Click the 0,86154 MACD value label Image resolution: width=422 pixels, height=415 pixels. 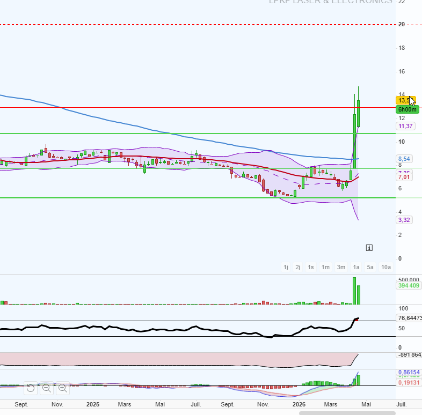pyautogui.click(x=409, y=372)
